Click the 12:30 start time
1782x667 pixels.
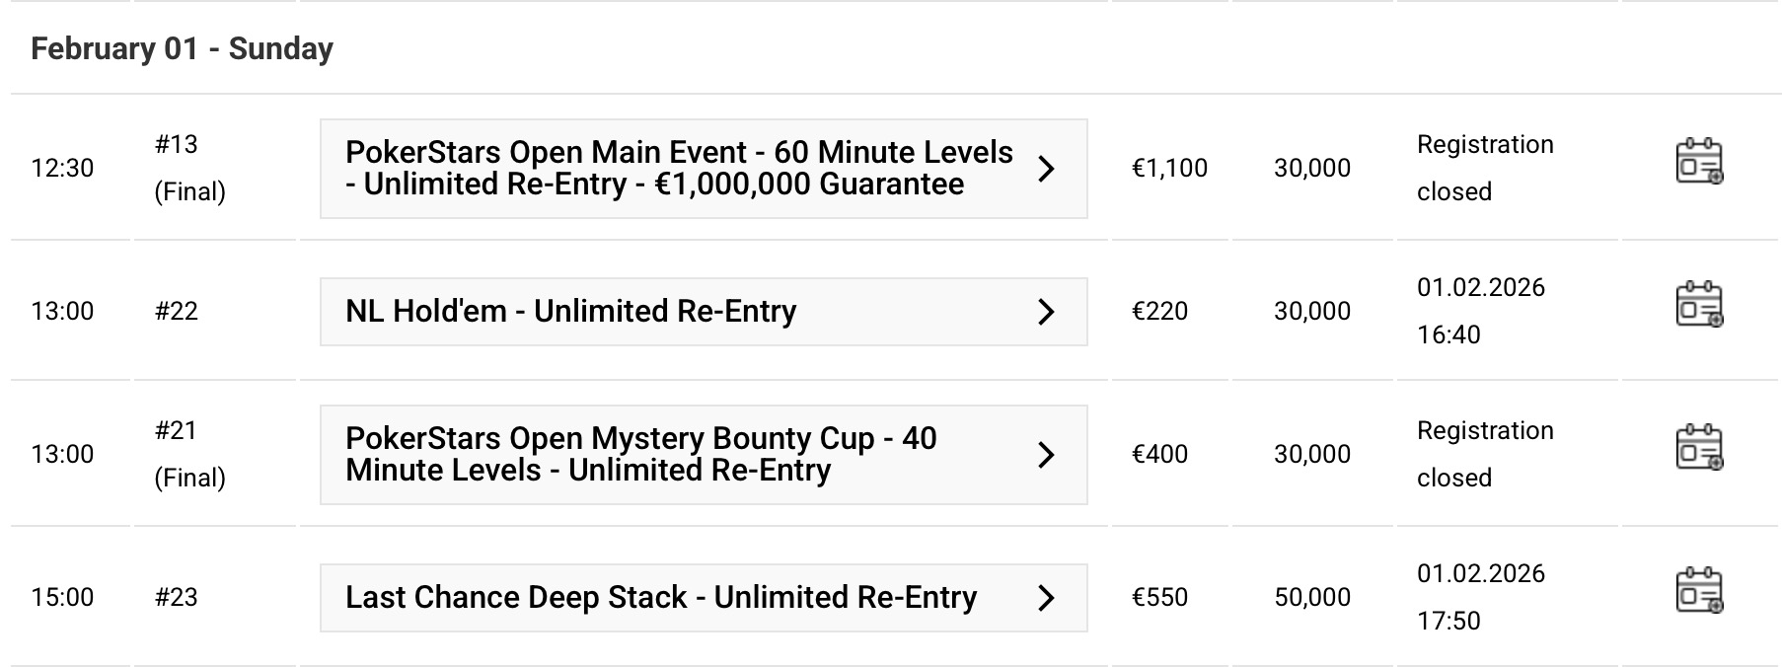click(62, 169)
